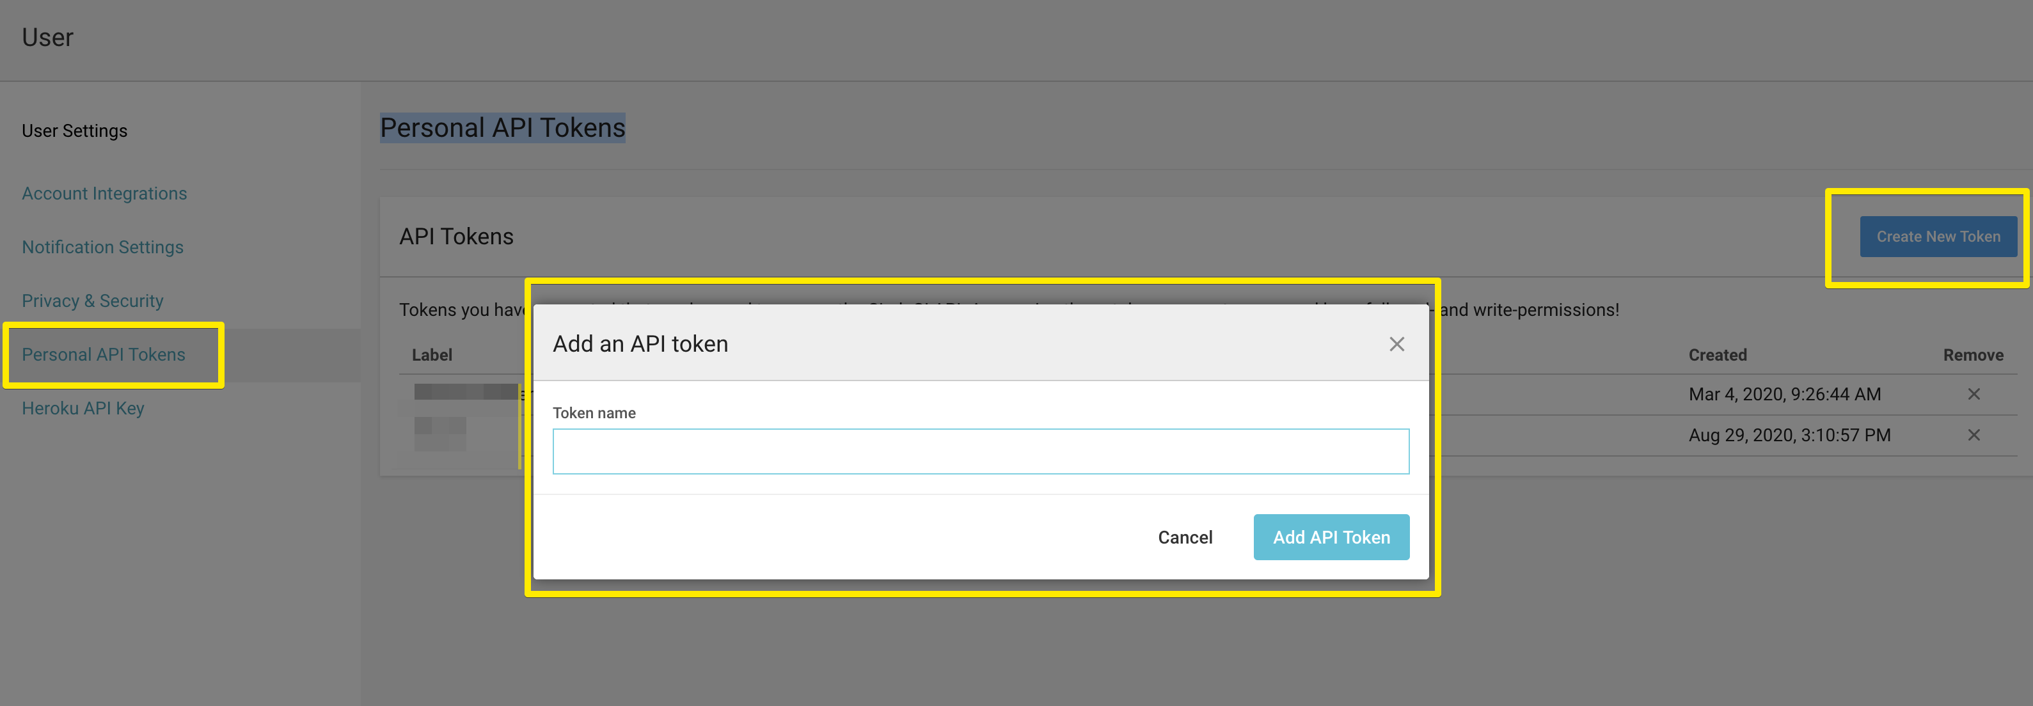
Task: Click the Personal API Tokens page heading
Action: 503,128
